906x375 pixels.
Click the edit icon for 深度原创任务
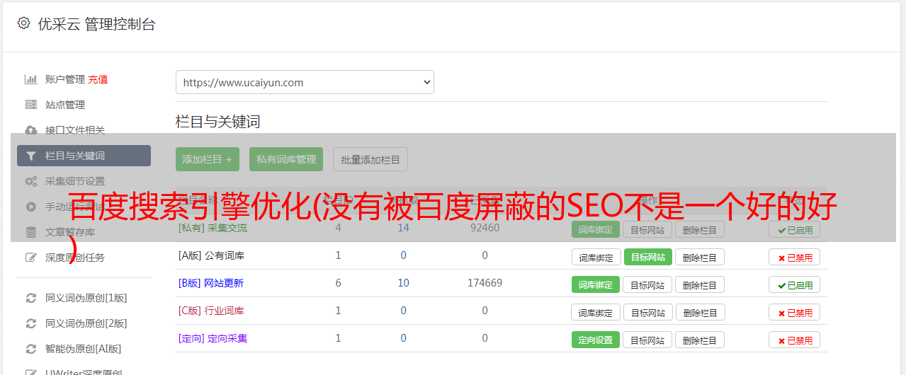[31, 258]
